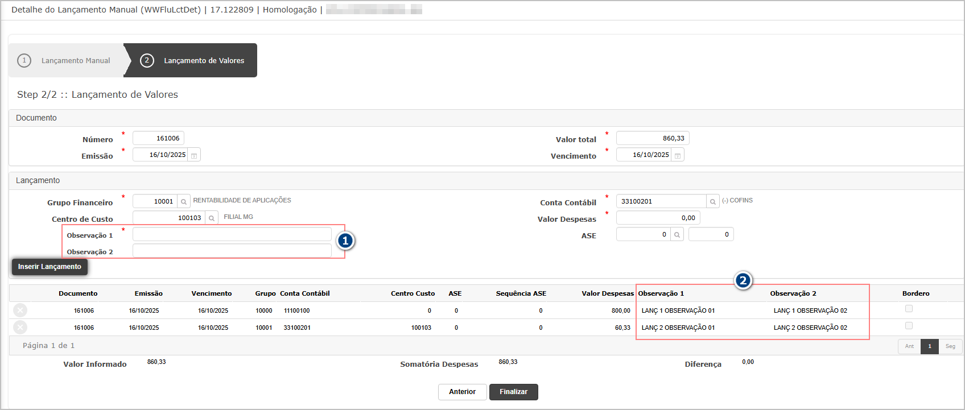
Task: Go to the Seg next page
Action: coord(950,346)
